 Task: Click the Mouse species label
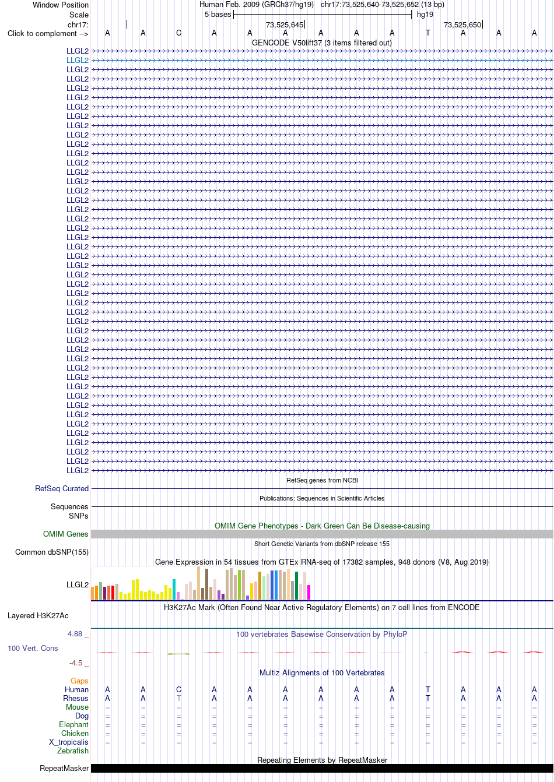(78, 707)
